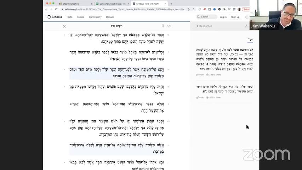Focus the Sefaria Search field
Screen dimensions: 302x170
coord(207,17)
